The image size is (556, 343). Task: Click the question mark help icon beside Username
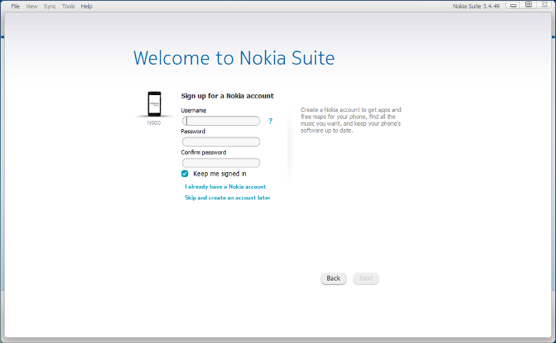click(270, 121)
